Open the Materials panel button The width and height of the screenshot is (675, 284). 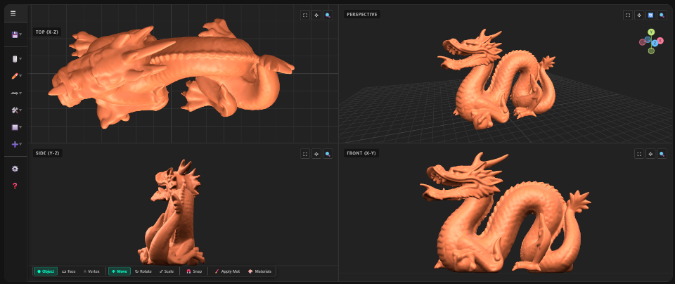pyautogui.click(x=259, y=271)
